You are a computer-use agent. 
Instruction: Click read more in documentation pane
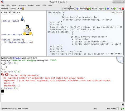[116, 53]
